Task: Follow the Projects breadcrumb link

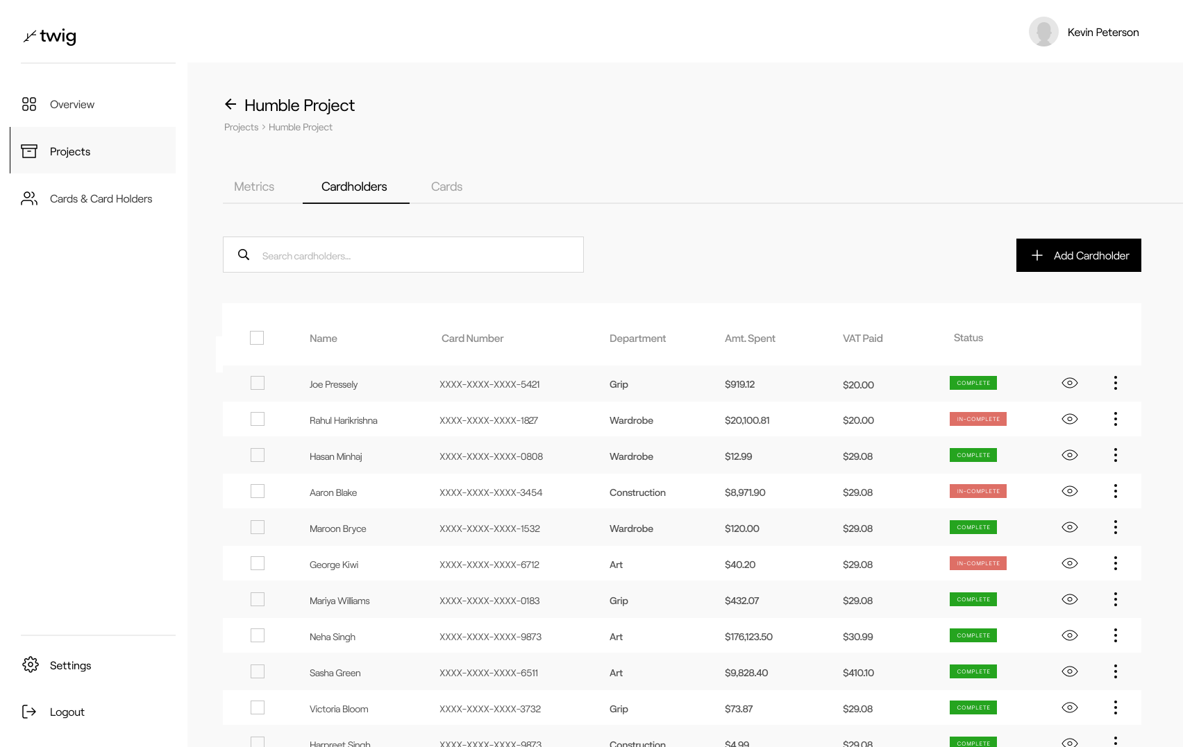Action: pyautogui.click(x=241, y=127)
